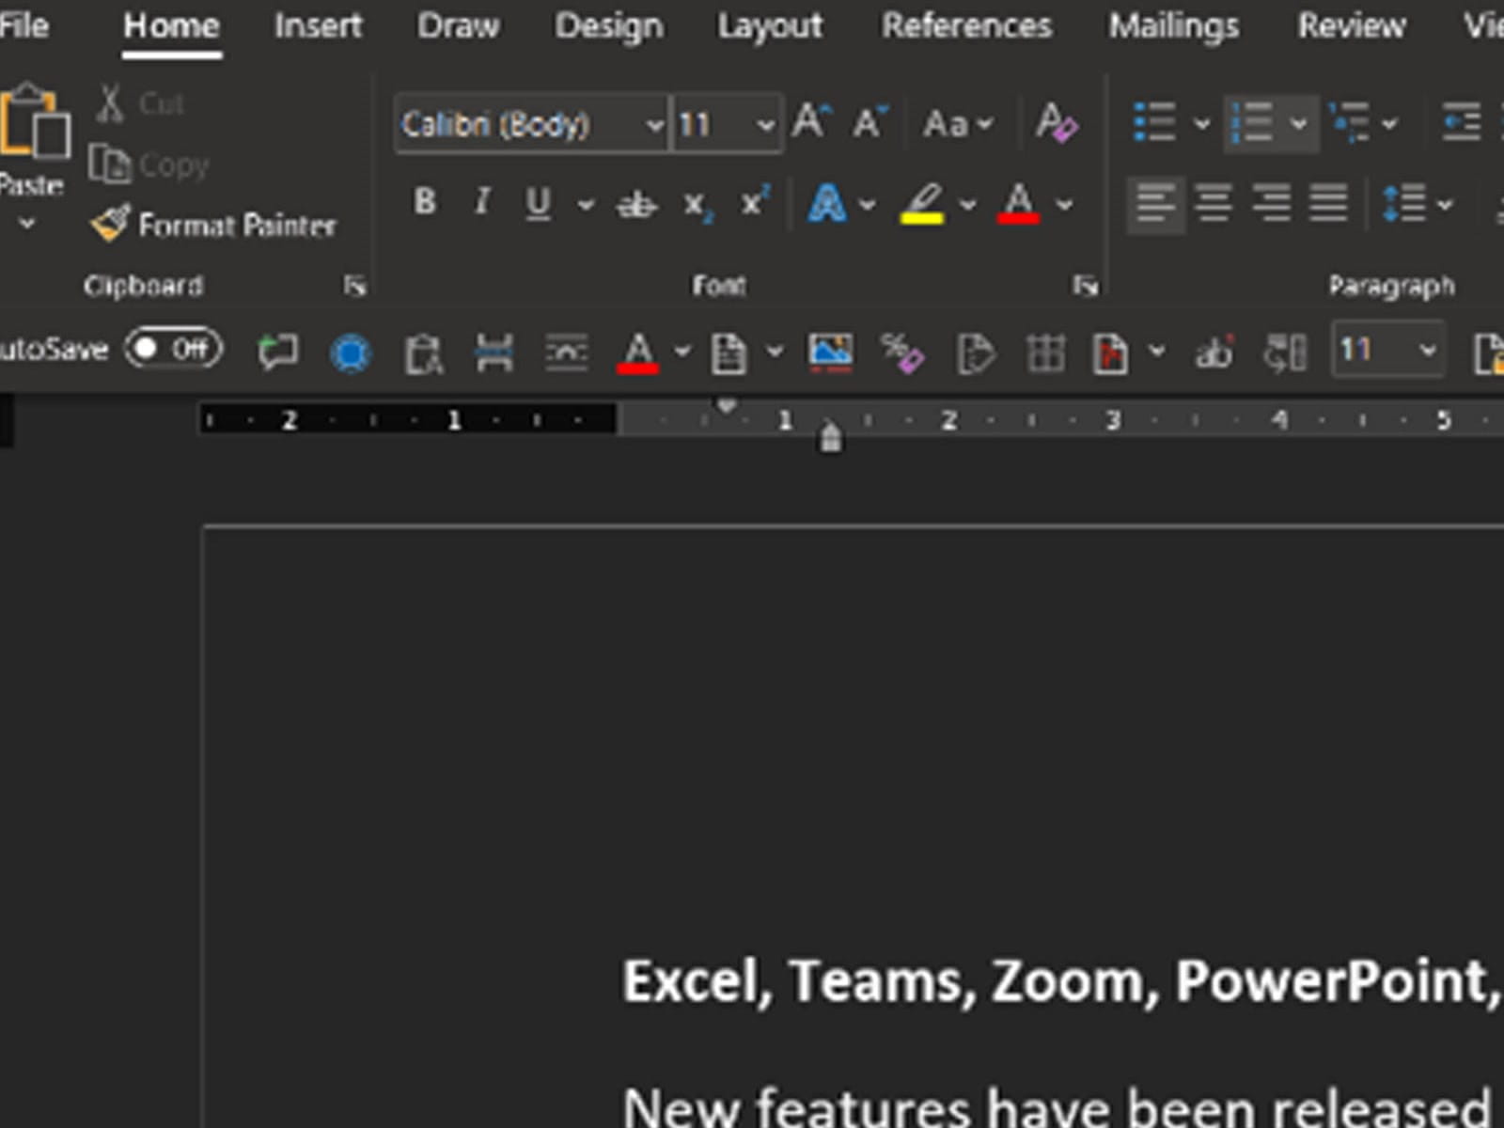Open the Change Case Aa dropdown
The width and height of the screenshot is (1504, 1128).
[957, 123]
